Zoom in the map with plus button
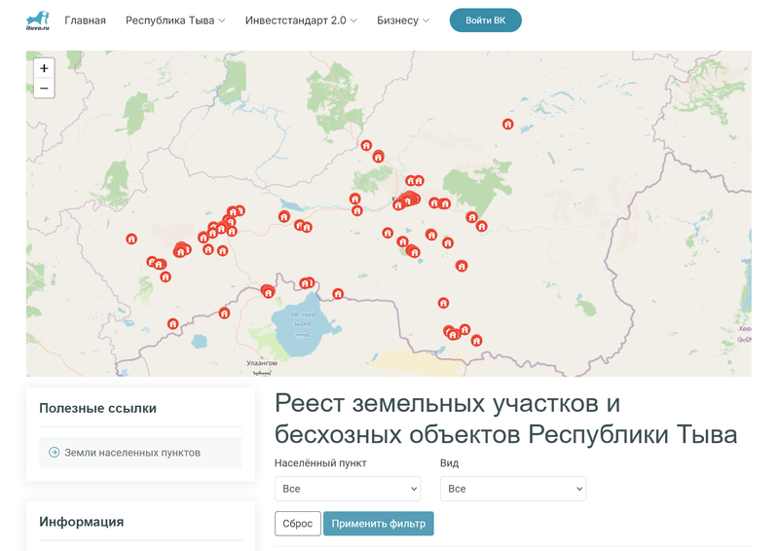Viewport: 779px width, 551px height. point(44,68)
